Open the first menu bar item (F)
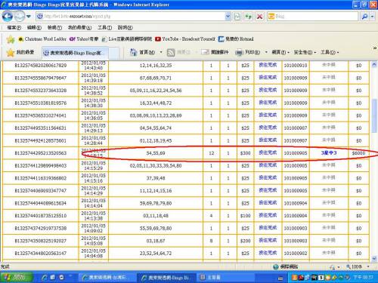378x283 pixels. click(14, 27)
